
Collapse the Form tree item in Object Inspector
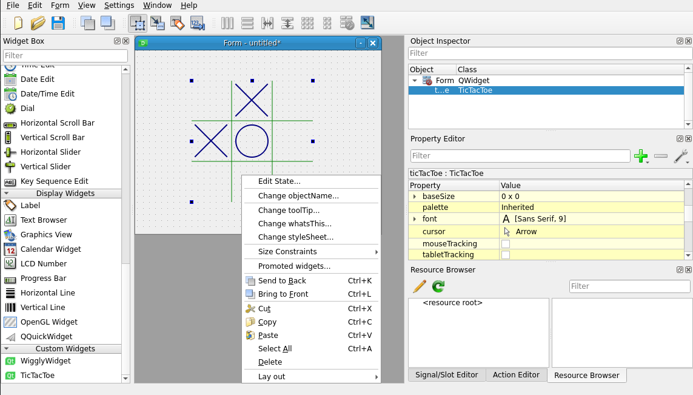tap(415, 81)
